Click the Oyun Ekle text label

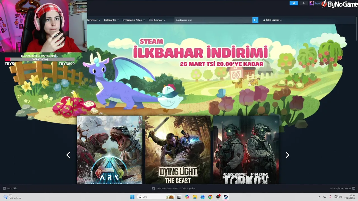point(12,188)
